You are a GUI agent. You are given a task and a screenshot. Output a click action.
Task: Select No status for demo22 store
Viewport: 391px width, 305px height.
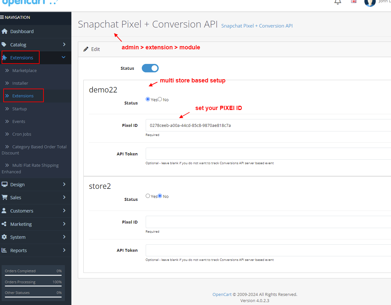pos(160,99)
